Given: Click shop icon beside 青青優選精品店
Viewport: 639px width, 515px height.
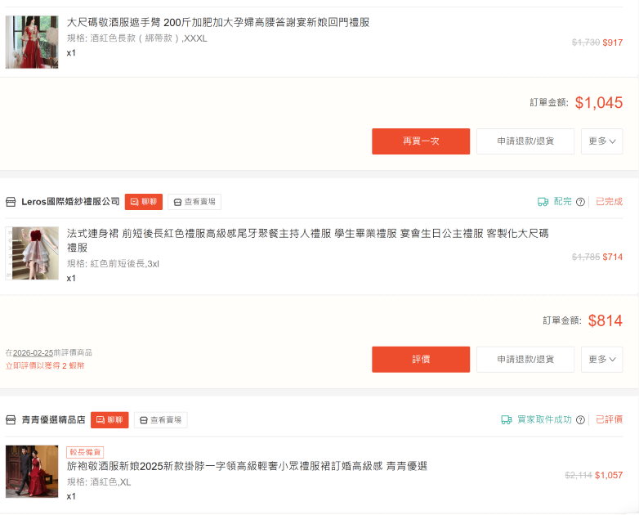Looking at the screenshot, I should 11,420.
